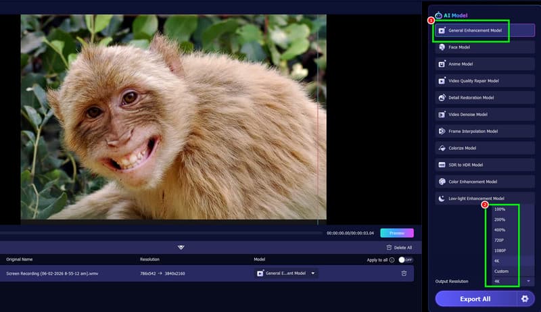
Task: Open the file row's Model dropdown
Action: (286, 274)
